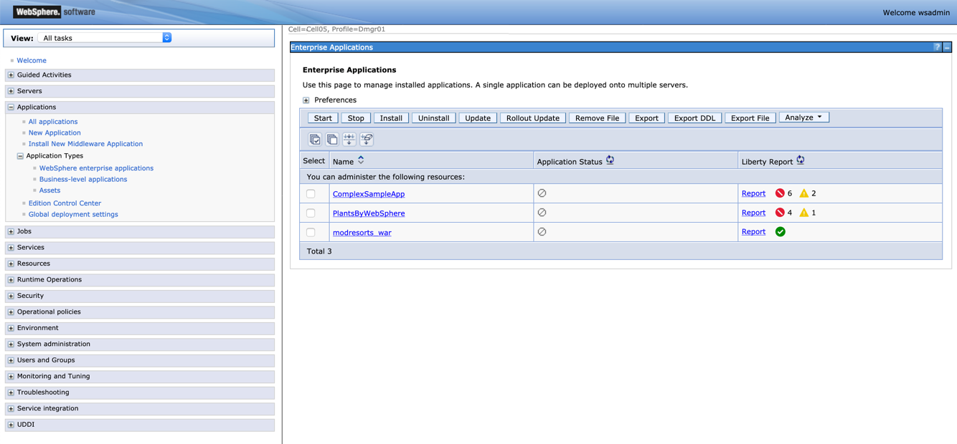Open the View All tasks dropdown
The height and width of the screenshot is (444, 957).
click(x=105, y=38)
